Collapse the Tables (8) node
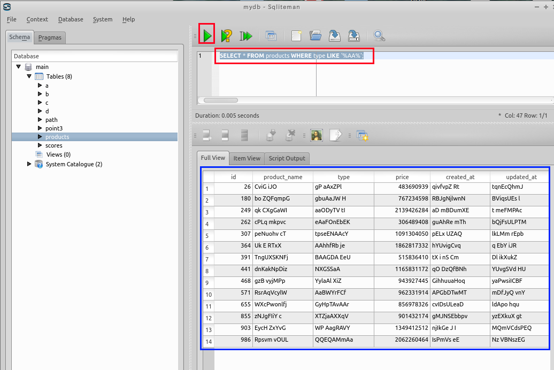This screenshot has width=554, height=370. click(x=29, y=76)
